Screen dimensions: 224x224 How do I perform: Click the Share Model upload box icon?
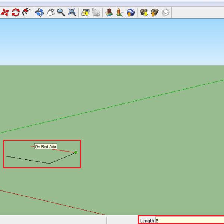[155, 12]
